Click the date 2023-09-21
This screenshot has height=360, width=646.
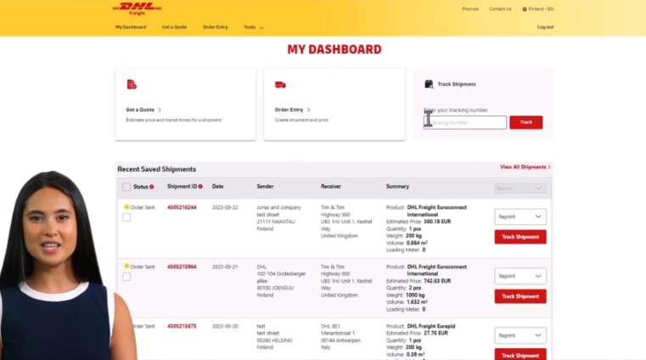[x=225, y=267]
